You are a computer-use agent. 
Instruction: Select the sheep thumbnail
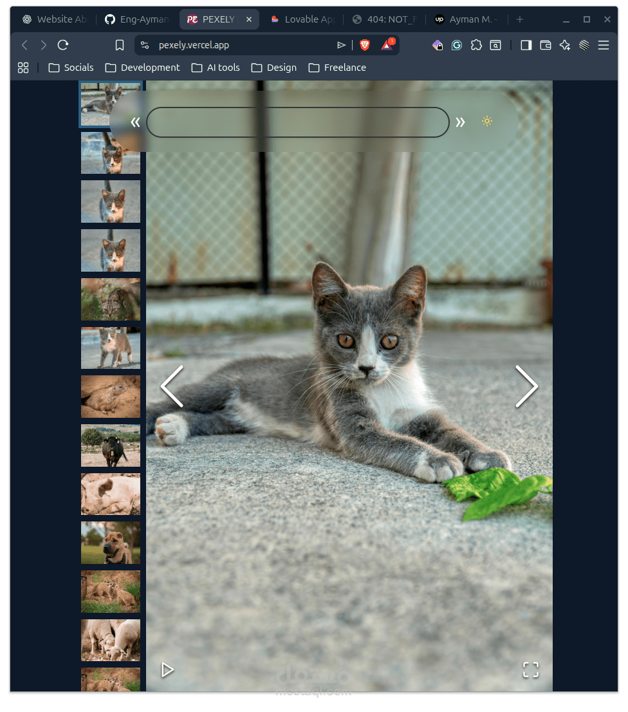(x=111, y=641)
